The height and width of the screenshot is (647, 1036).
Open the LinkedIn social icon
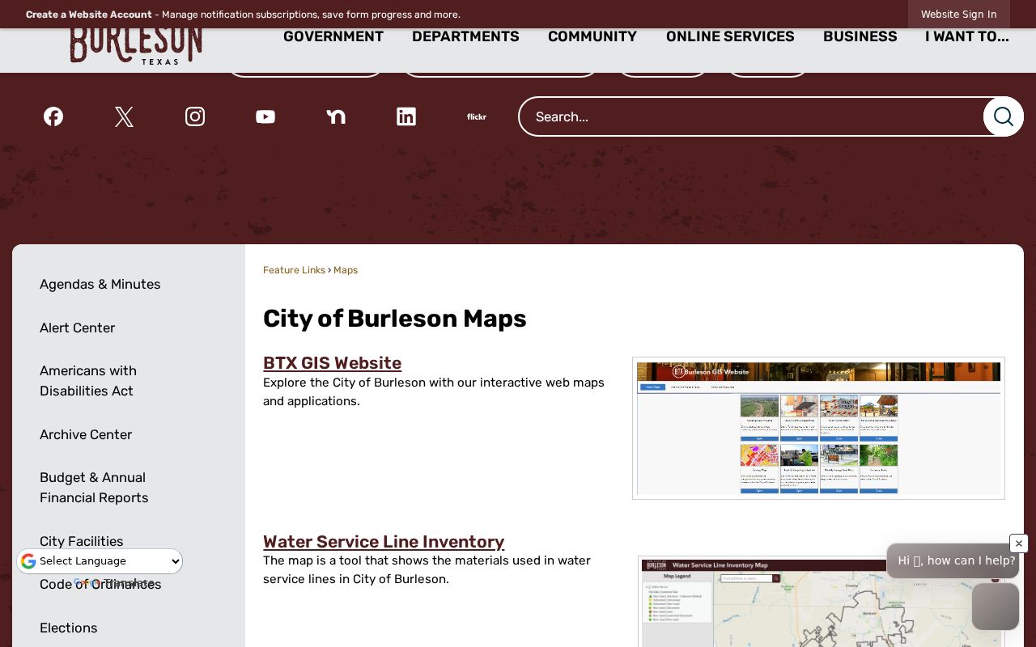coord(406,116)
